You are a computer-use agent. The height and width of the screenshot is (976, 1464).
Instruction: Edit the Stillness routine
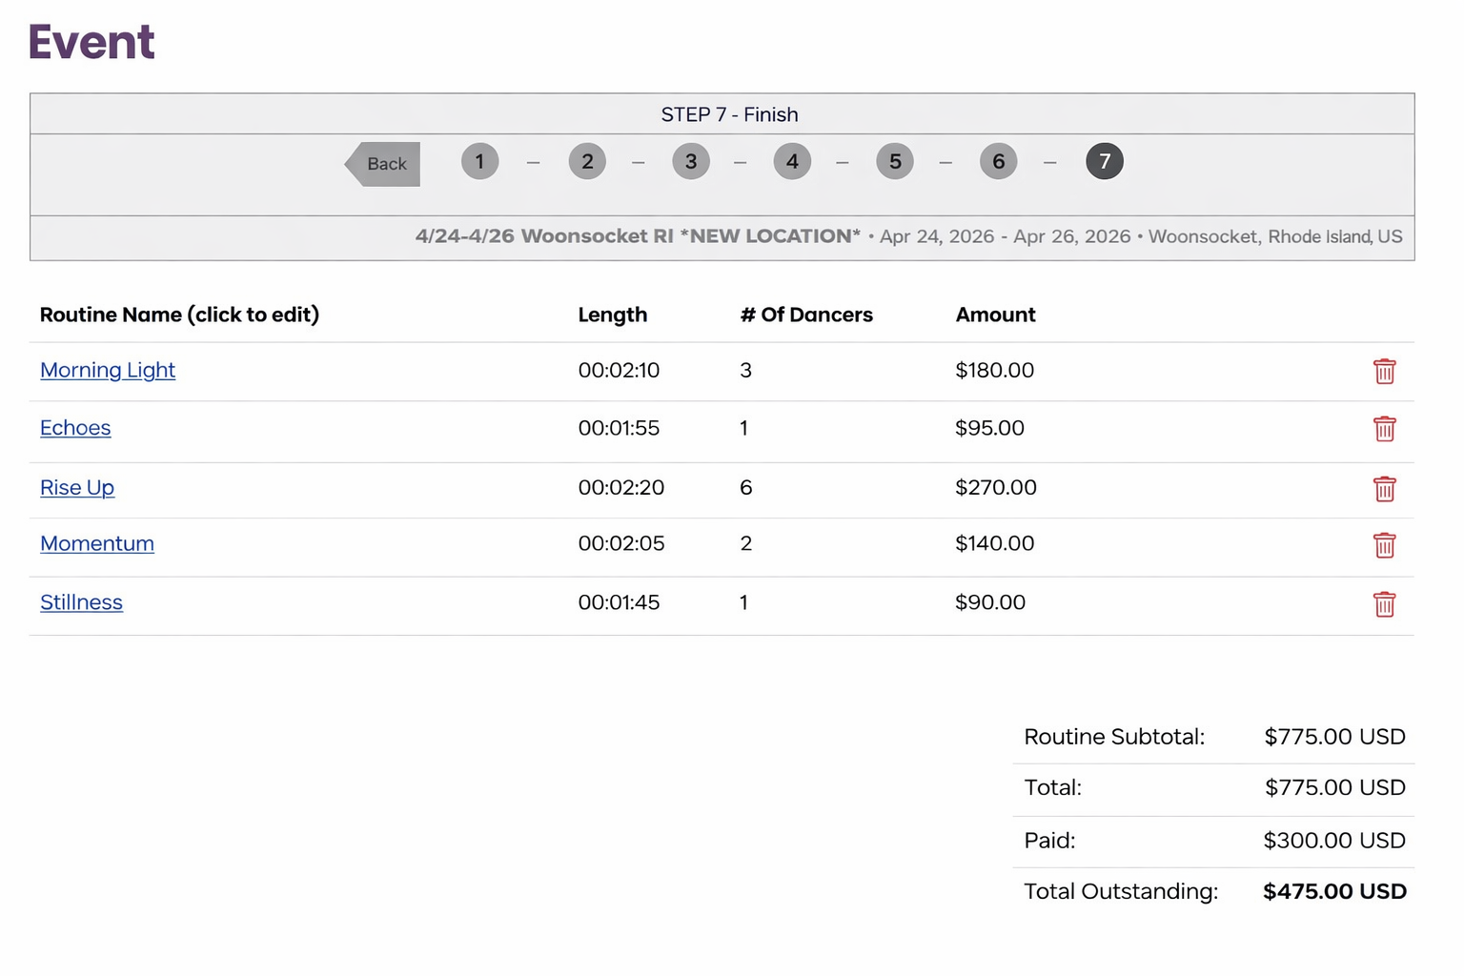click(x=81, y=602)
